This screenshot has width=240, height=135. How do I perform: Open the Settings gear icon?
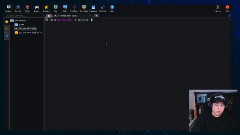tap(102, 8)
